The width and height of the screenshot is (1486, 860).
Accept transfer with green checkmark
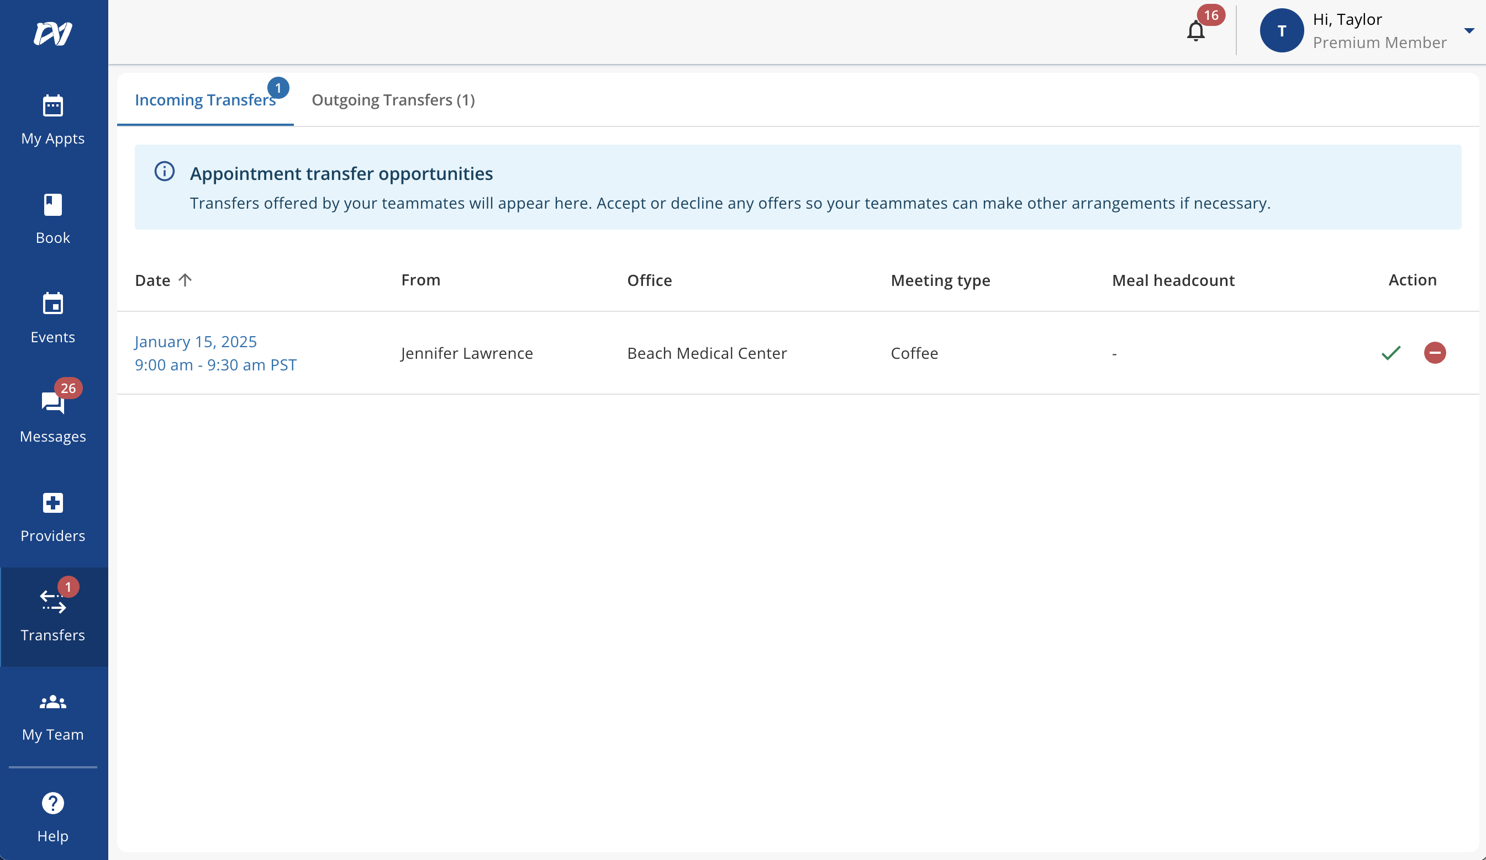click(1390, 353)
